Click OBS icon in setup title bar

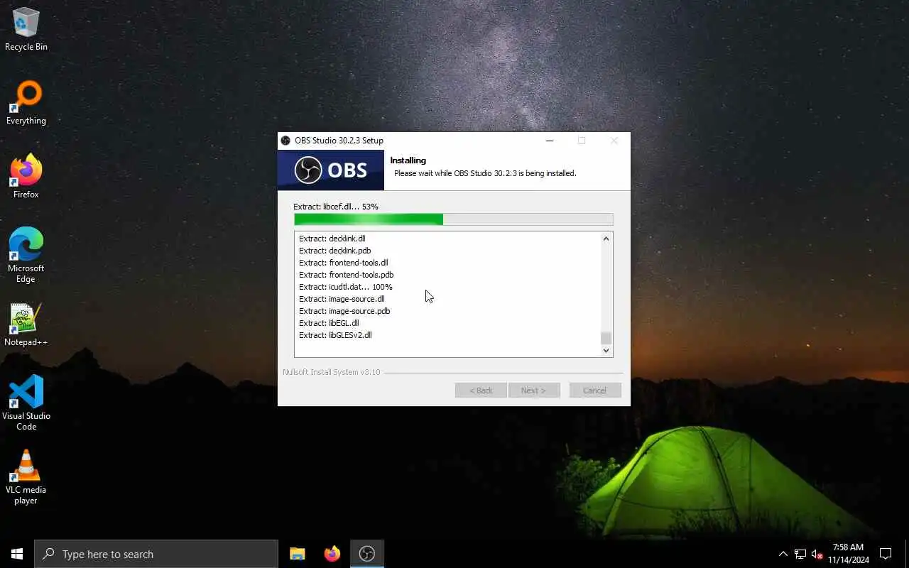coord(285,141)
